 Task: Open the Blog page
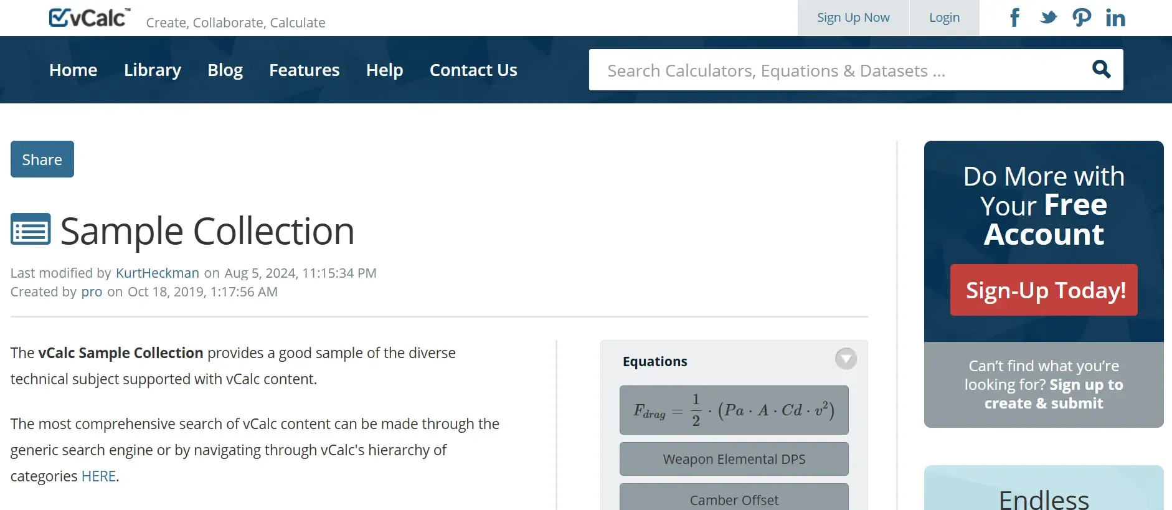pyautogui.click(x=225, y=70)
